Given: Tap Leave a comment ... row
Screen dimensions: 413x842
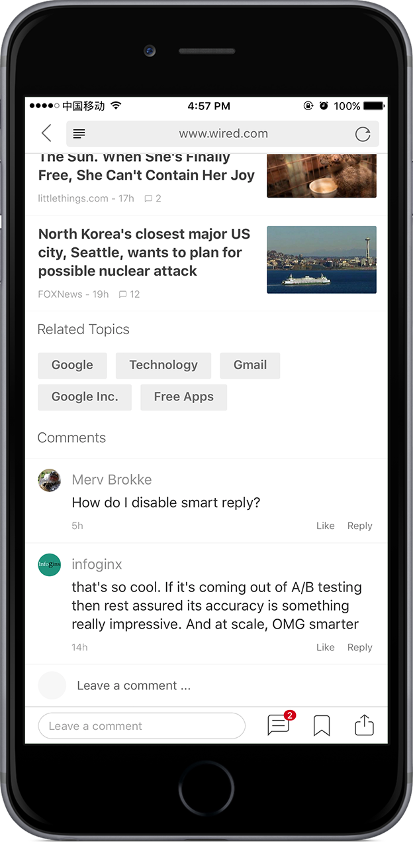Looking at the screenshot, I should click(x=206, y=686).
